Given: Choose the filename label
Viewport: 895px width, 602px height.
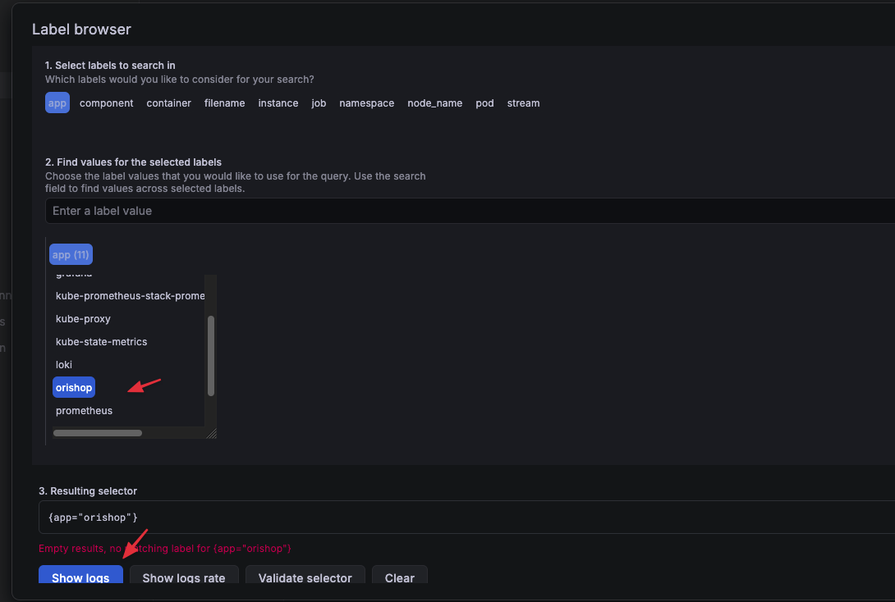Looking at the screenshot, I should coord(224,103).
